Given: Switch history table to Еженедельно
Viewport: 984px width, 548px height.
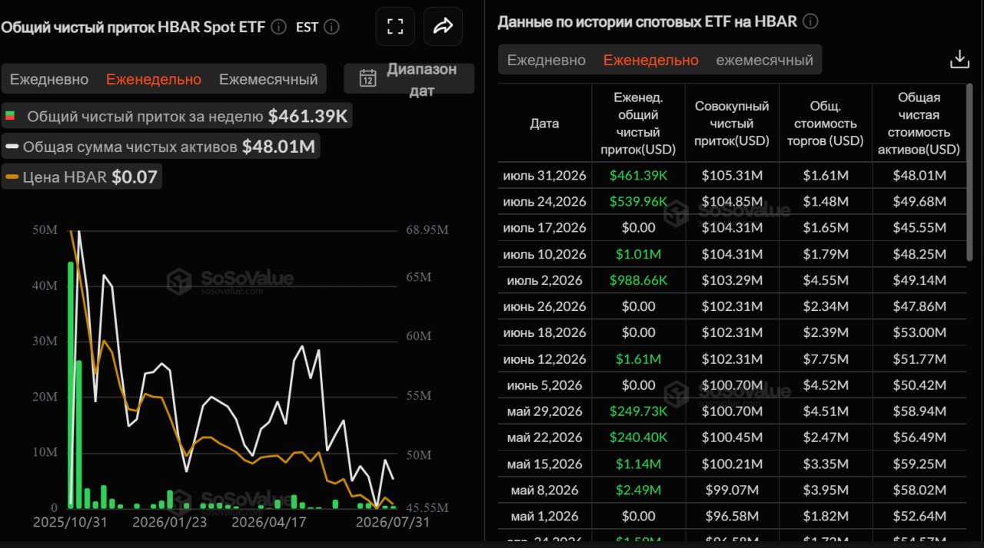Looking at the screenshot, I should (651, 60).
